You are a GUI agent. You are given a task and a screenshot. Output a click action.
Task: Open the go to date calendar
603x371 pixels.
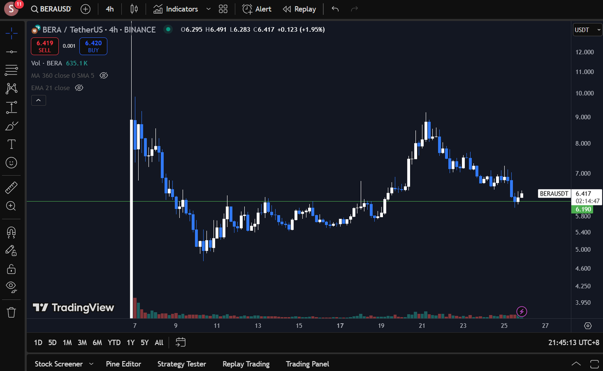coord(180,342)
